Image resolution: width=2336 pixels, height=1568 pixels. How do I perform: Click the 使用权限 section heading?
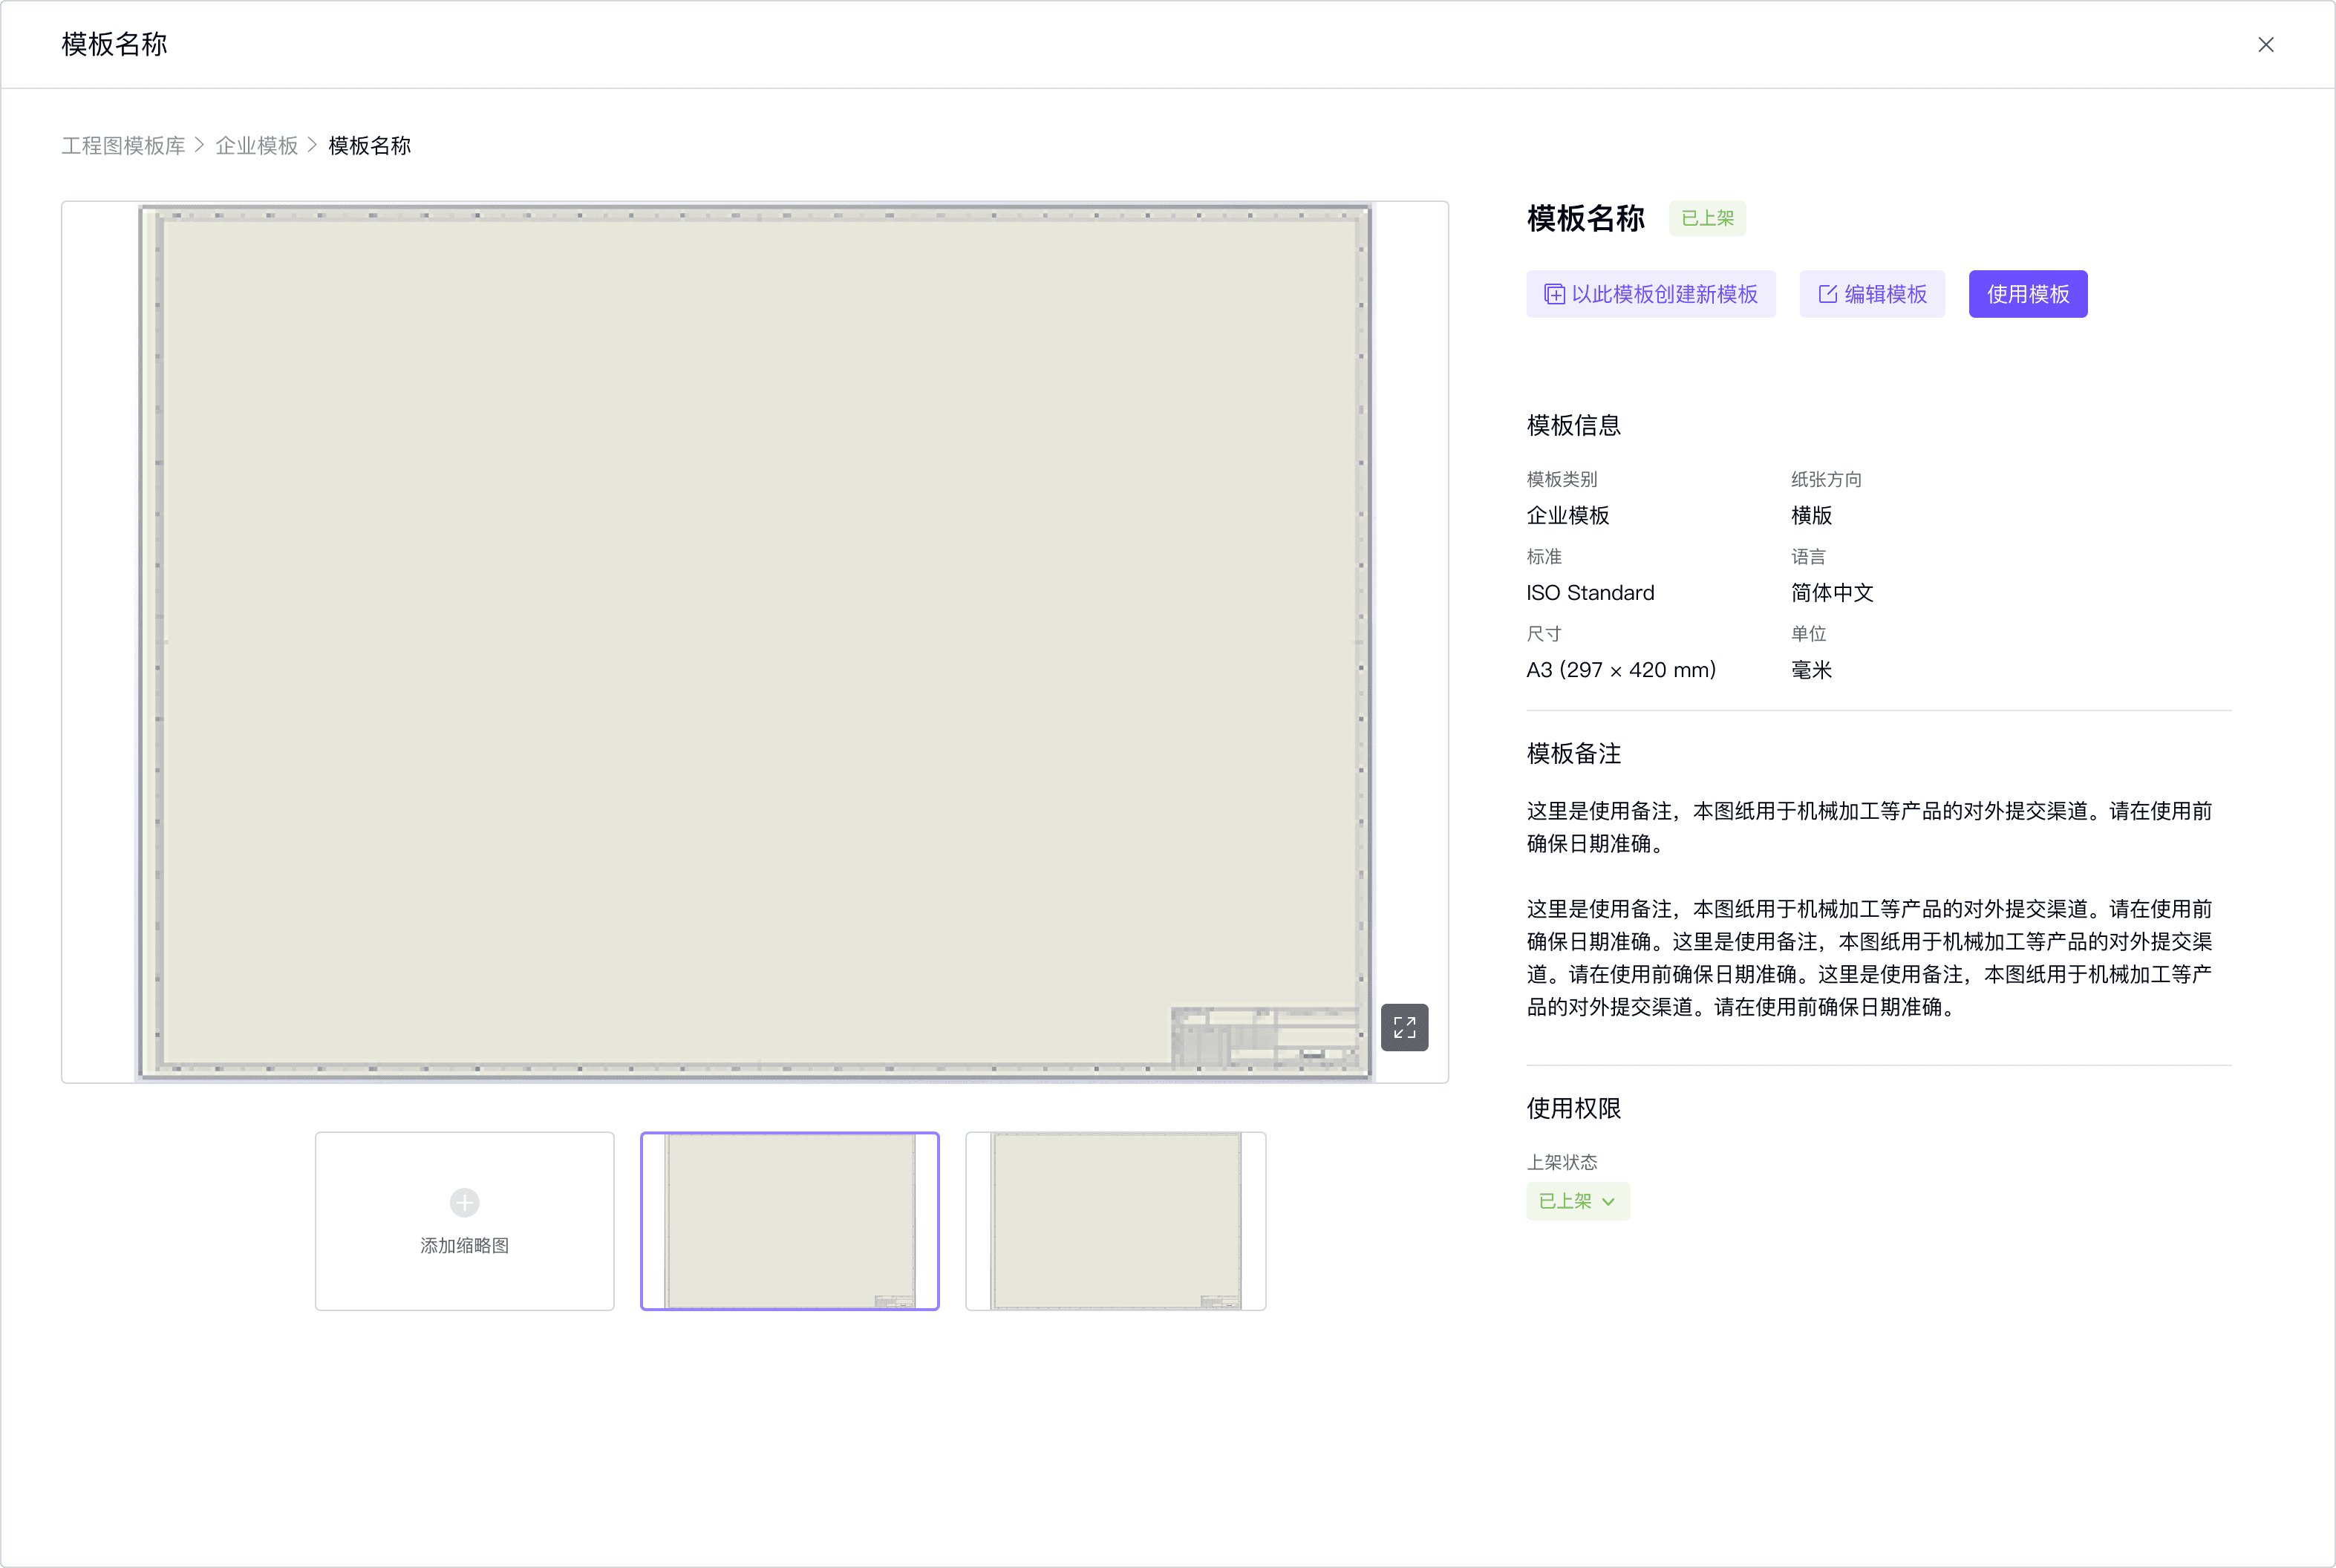(x=1573, y=1109)
